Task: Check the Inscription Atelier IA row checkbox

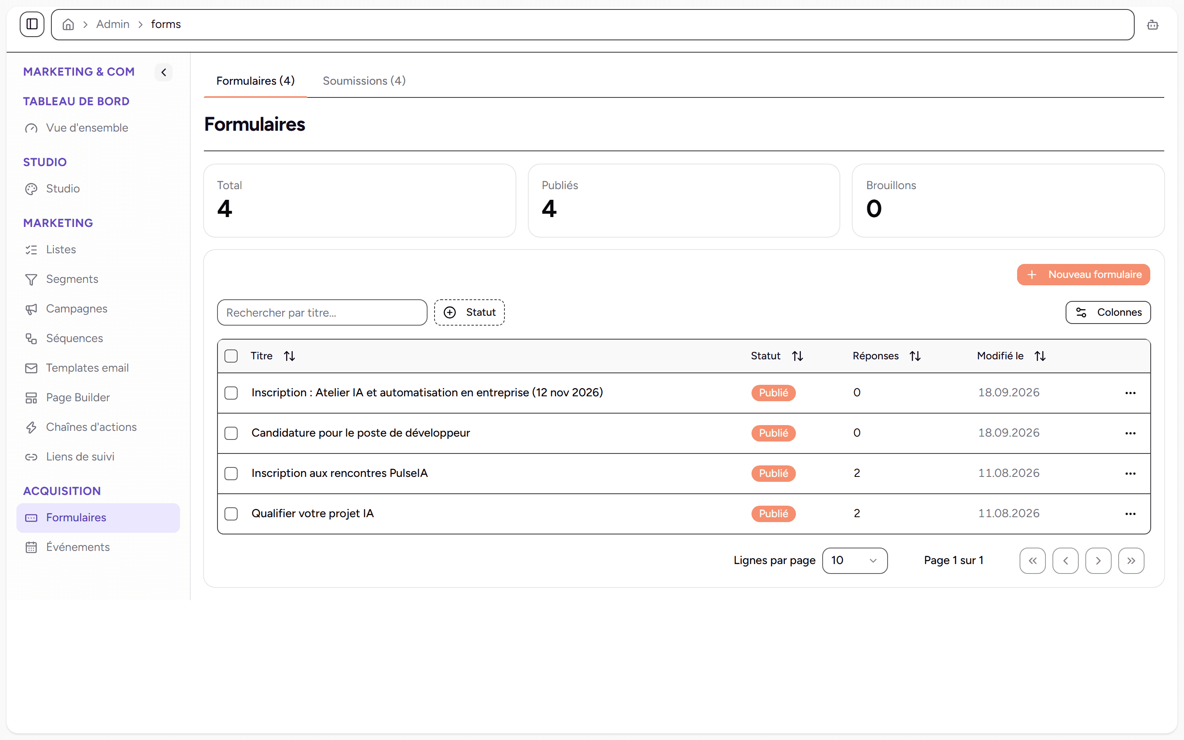Action: pyautogui.click(x=231, y=393)
